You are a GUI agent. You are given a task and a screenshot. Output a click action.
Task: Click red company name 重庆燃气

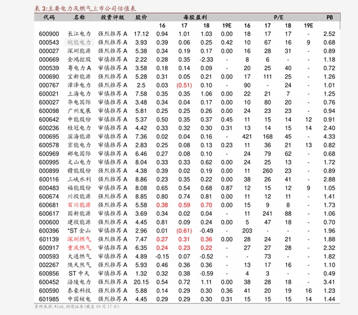point(79,248)
